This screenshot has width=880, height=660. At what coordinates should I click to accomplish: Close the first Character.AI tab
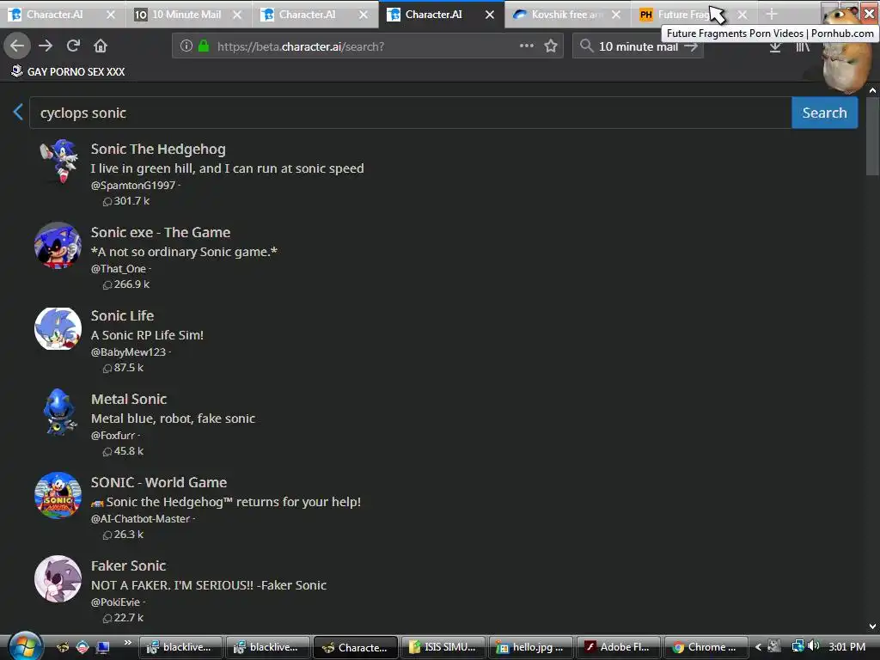point(111,15)
